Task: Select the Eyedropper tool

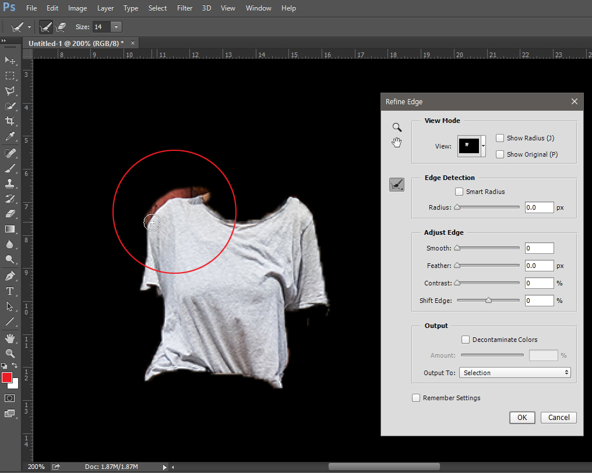Action: tap(10, 136)
